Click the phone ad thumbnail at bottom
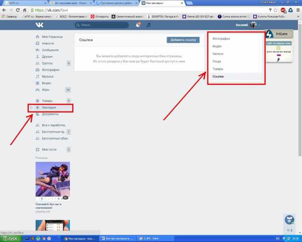302x242 pixels. coord(52,225)
